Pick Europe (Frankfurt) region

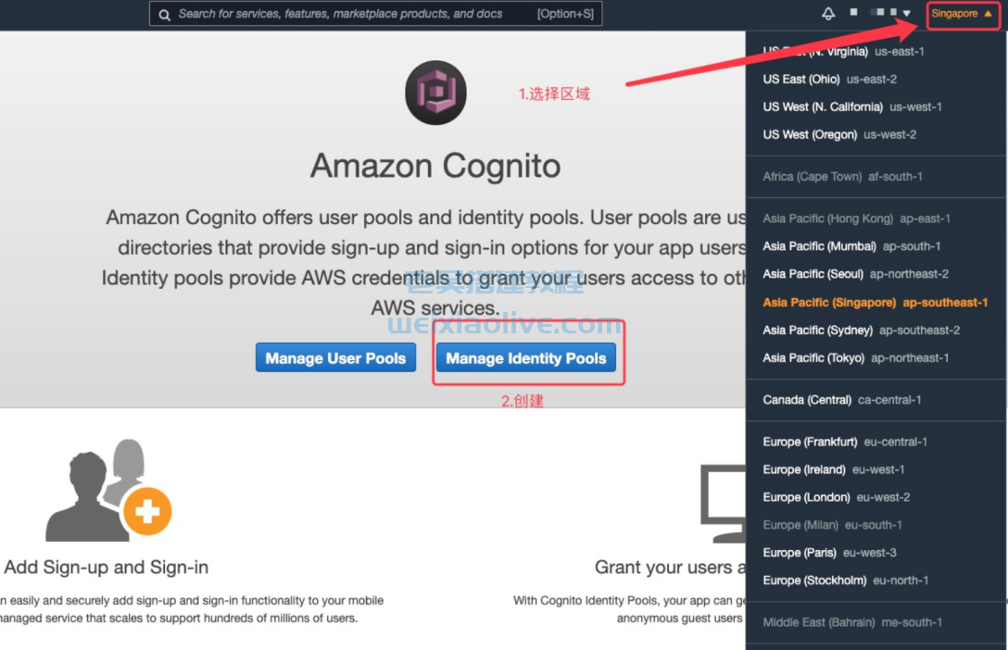pos(845,442)
